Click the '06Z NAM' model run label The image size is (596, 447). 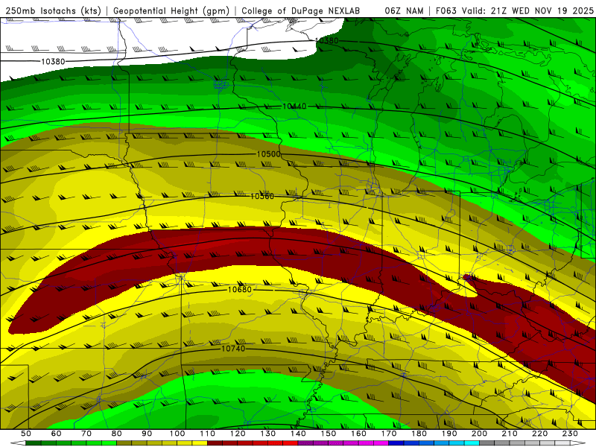[404, 11]
